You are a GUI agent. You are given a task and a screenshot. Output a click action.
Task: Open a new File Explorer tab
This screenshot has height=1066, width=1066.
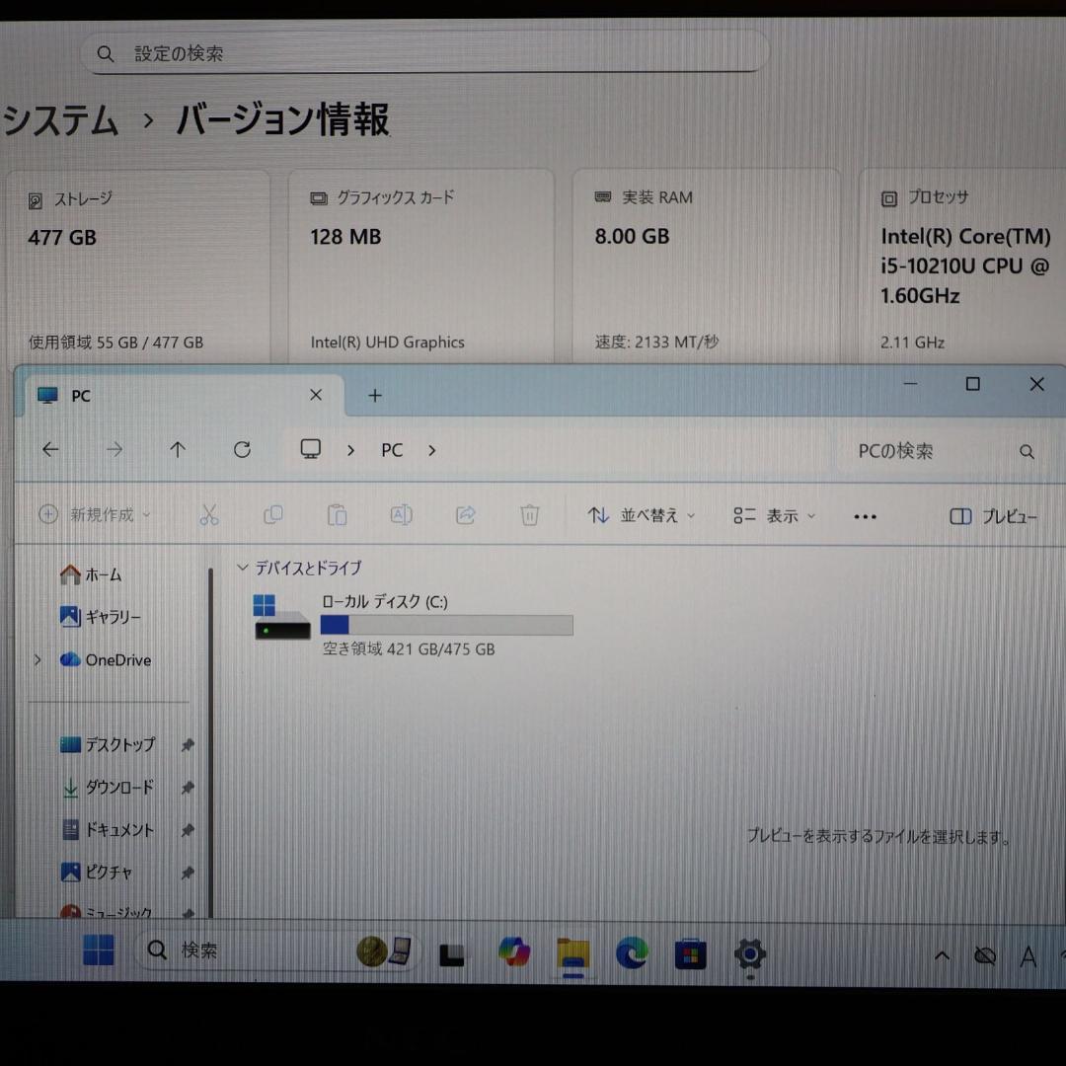(374, 395)
